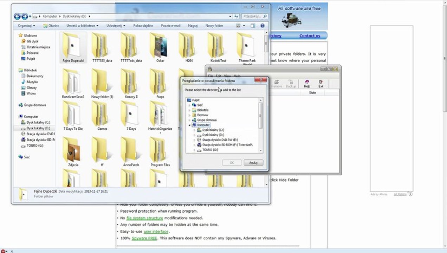Open the file system structure link
447x253 pixels.
tap(144, 218)
